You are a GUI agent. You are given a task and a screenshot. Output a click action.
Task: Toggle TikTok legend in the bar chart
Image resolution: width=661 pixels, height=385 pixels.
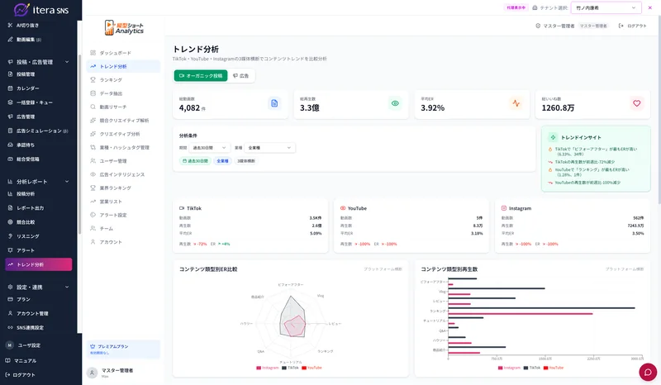[x=532, y=368]
